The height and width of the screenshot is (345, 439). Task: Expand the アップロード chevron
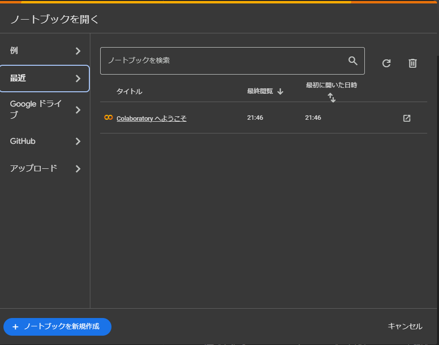pyautogui.click(x=78, y=169)
